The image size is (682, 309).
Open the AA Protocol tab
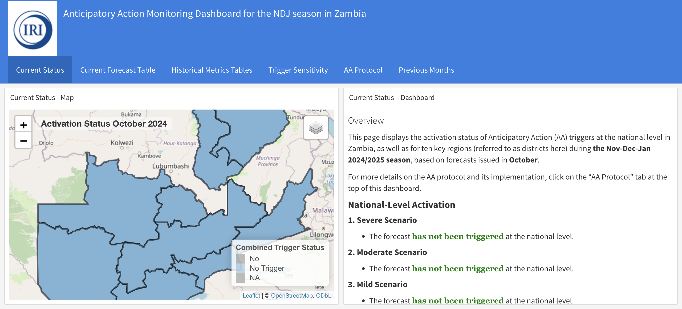pyautogui.click(x=363, y=70)
